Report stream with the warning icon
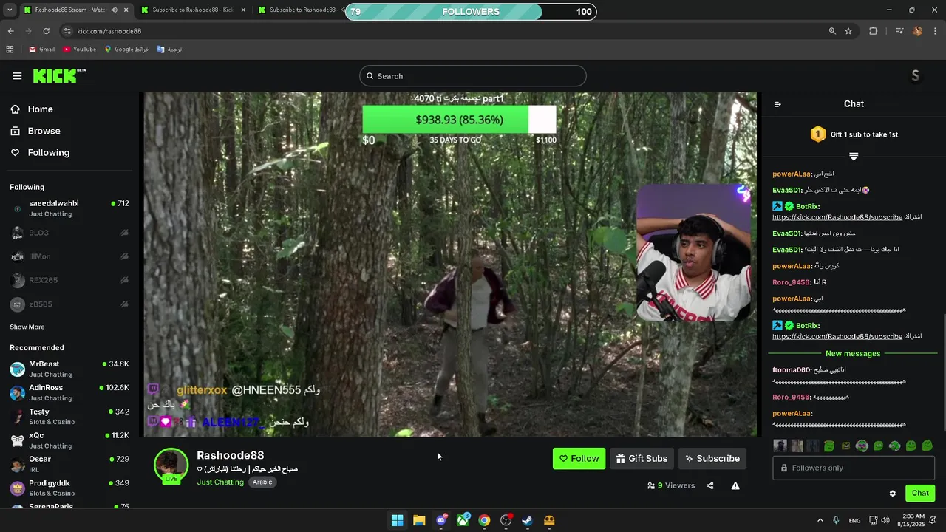This screenshot has width=946, height=532. (735, 485)
